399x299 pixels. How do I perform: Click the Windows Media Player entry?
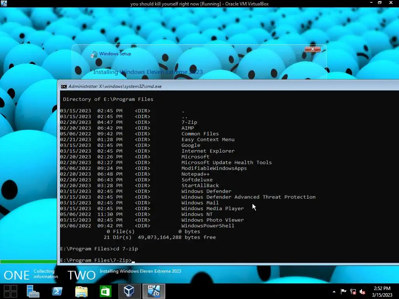[x=212, y=209]
